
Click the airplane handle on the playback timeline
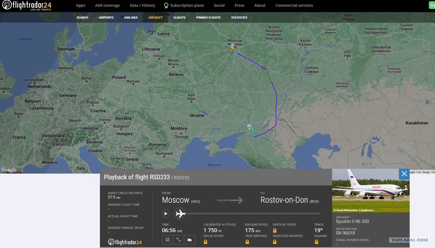[180, 214]
